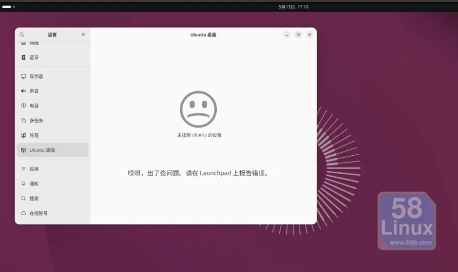Minimize the Settings window

point(287,35)
